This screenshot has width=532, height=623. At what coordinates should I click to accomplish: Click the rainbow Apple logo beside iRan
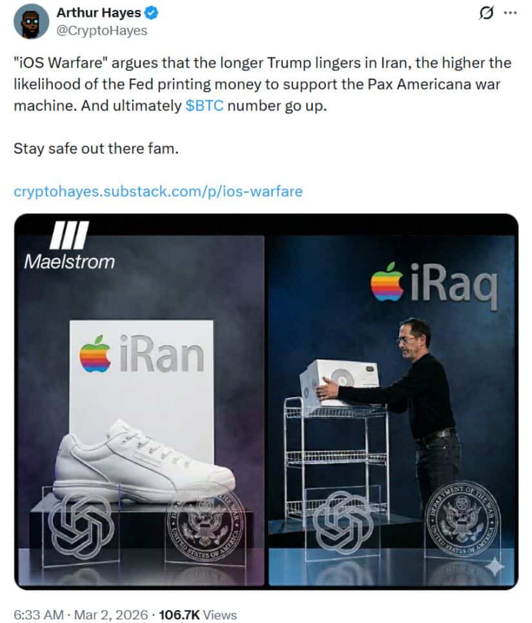(x=95, y=353)
